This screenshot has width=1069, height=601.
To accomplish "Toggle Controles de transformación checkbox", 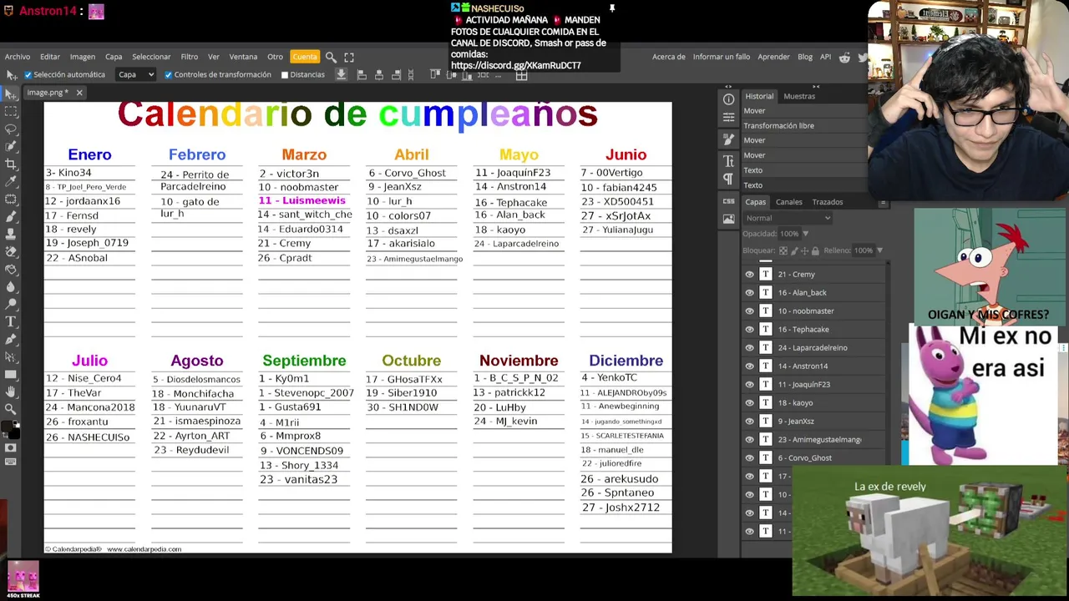I will [x=168, y=75].
